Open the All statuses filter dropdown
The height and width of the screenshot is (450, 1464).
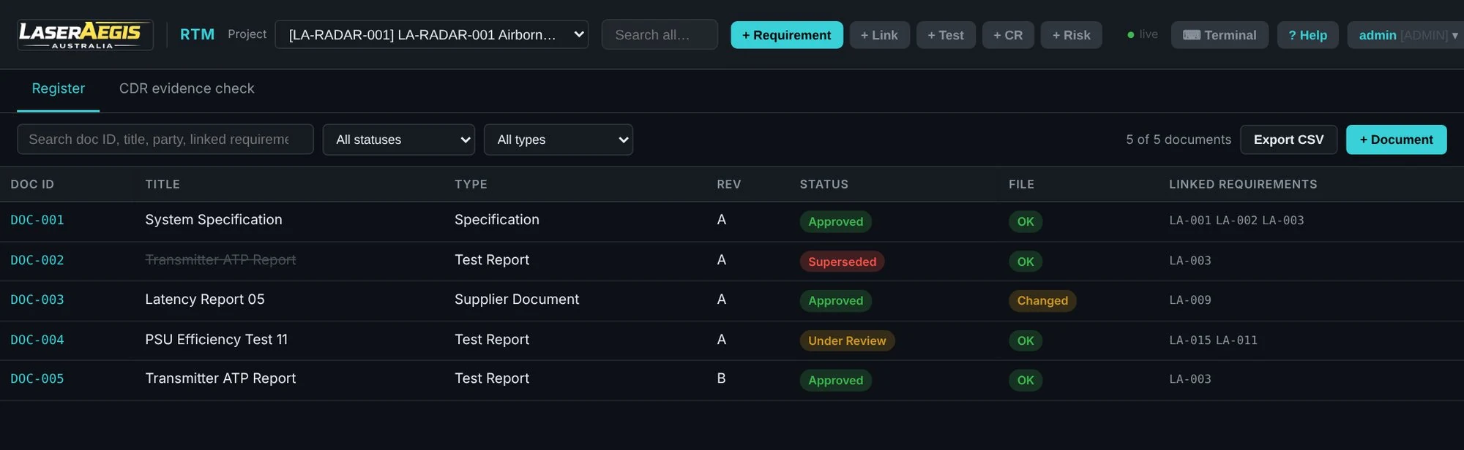pyautogui.click(x=399, y=139)
